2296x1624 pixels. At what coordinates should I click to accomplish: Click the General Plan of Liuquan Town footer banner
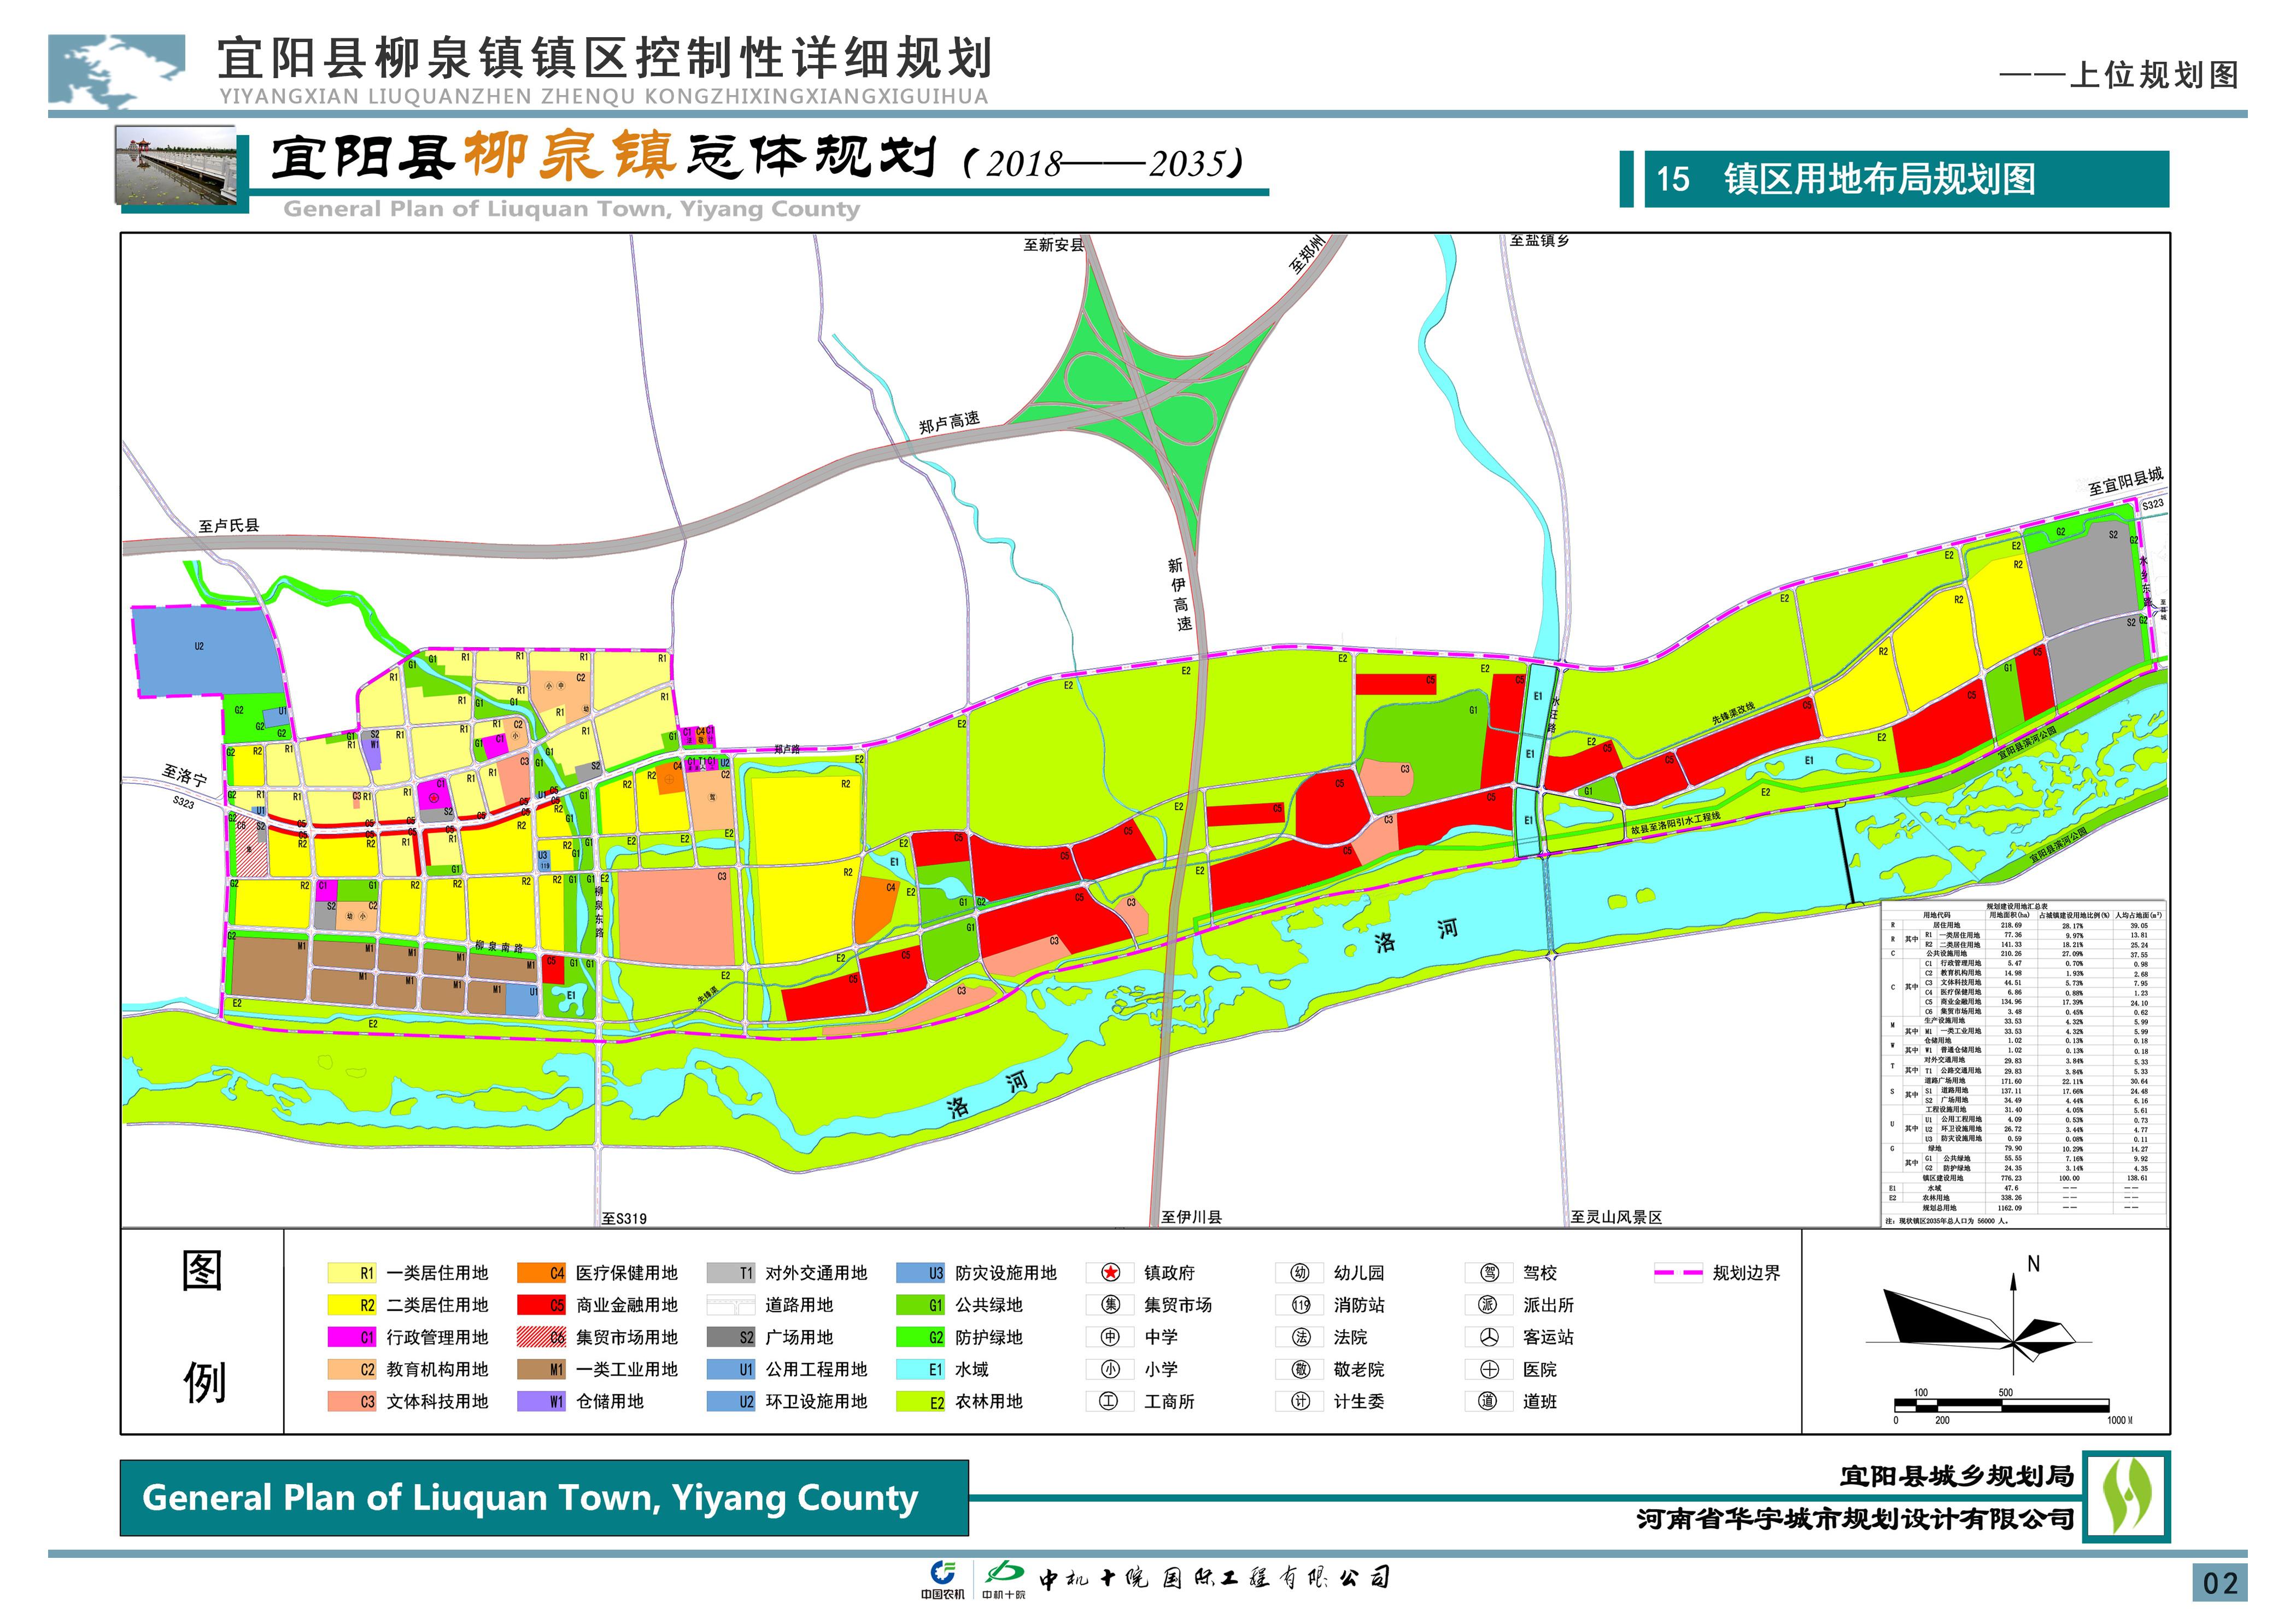pyautogui.click(x=544, y=1498)
